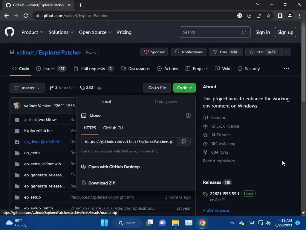
Task: Select the HTTPS clone option
Action: 90,128
